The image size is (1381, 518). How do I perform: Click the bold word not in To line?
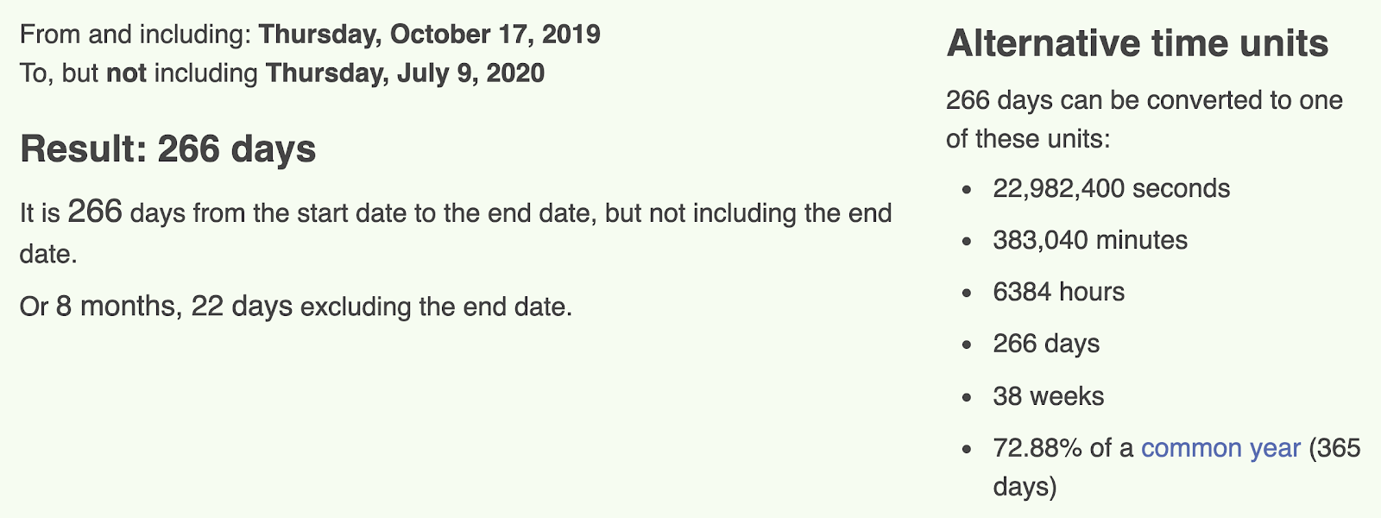coord(126,73)
